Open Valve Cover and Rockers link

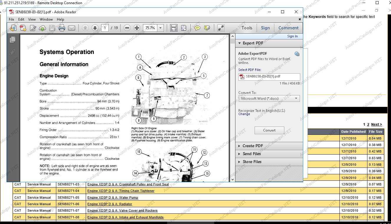122,210
